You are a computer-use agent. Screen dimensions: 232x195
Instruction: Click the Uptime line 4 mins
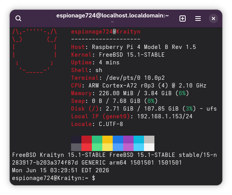point(95,62)
